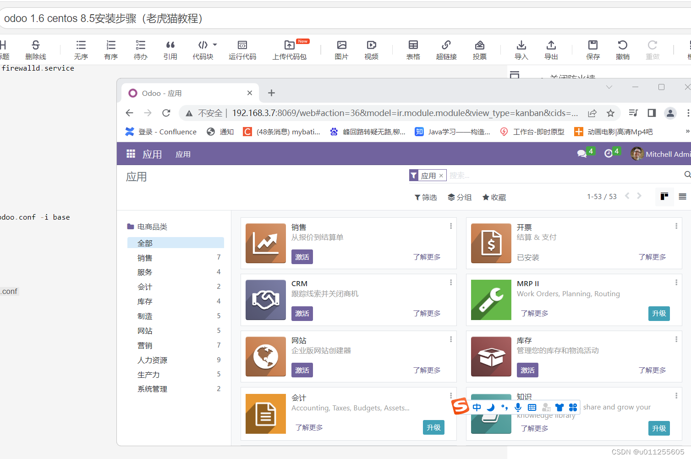The height and width of the screenshot is (459, 691).
Task: Activate the 网站 app
Action: click(302, 370)
